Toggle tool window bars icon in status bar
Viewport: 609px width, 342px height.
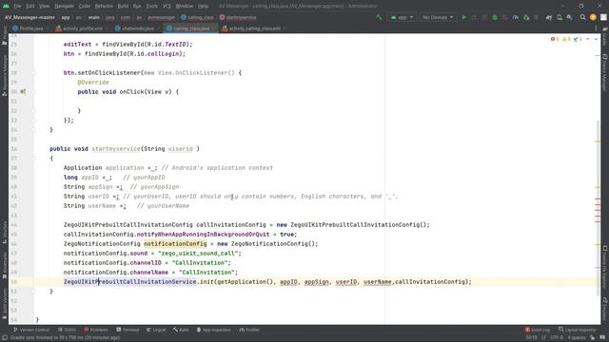pyautogui.click(x=5, y=338)
